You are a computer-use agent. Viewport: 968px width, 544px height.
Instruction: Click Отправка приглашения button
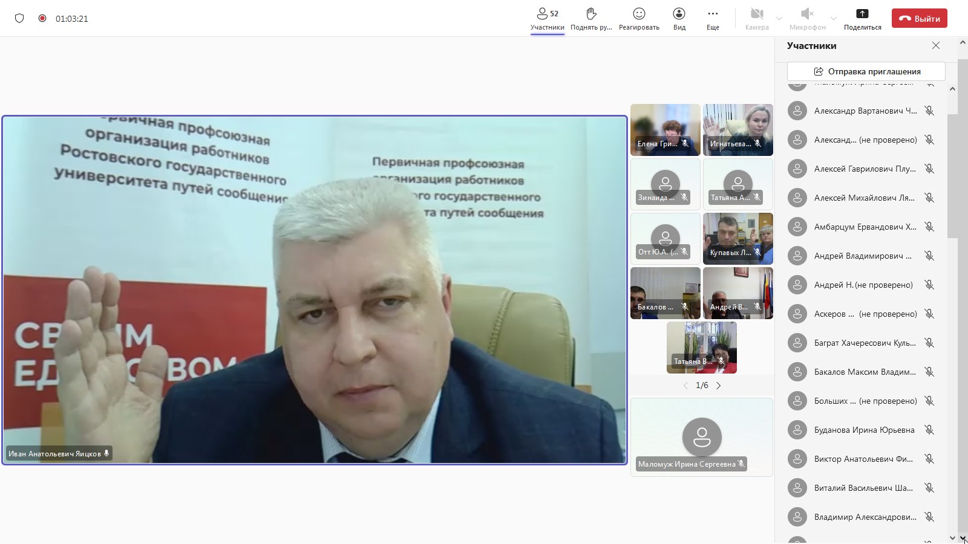coord(866,71)
